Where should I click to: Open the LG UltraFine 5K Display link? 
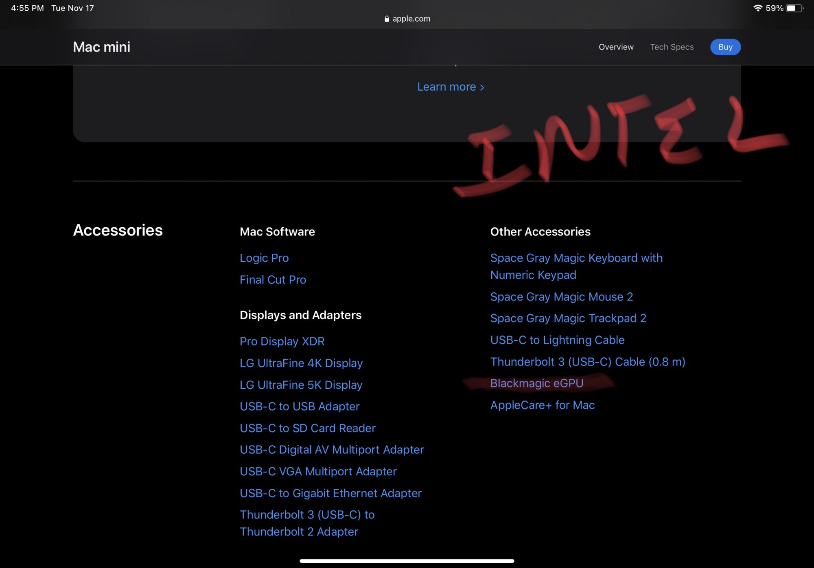click(x=301, y=385)
